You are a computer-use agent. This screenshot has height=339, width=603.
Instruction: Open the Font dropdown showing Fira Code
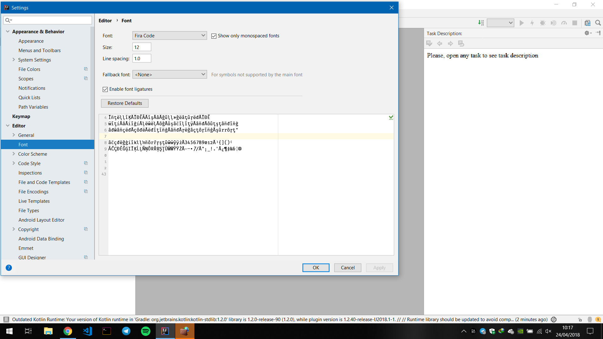pos(169,35)
